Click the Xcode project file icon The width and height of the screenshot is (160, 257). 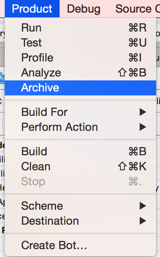pos(2,78)
